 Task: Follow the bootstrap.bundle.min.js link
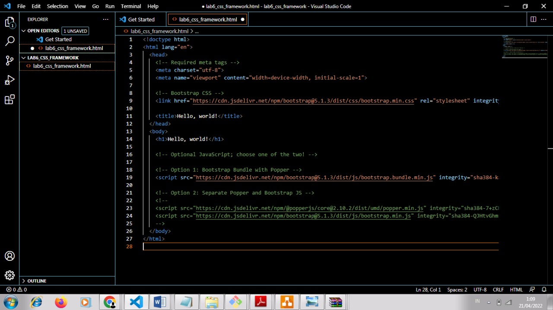click(x=314, y=178)
